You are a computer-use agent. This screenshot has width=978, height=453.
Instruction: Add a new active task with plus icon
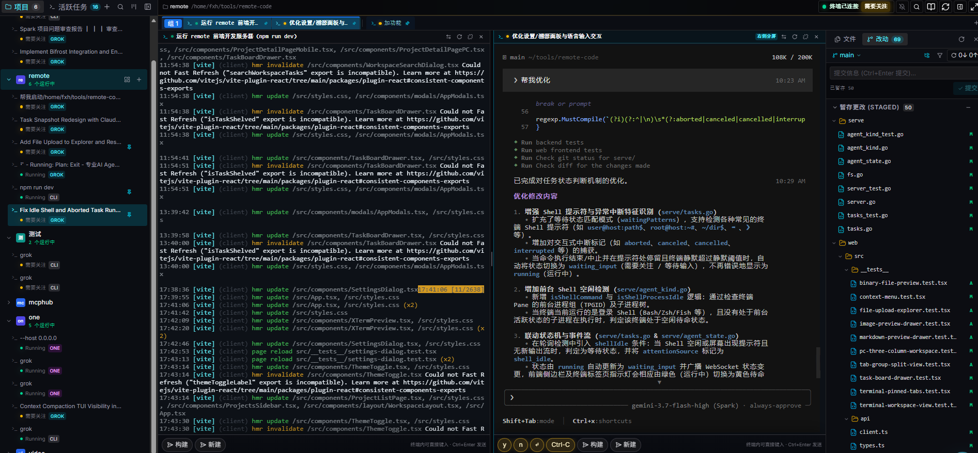point(107,7)
